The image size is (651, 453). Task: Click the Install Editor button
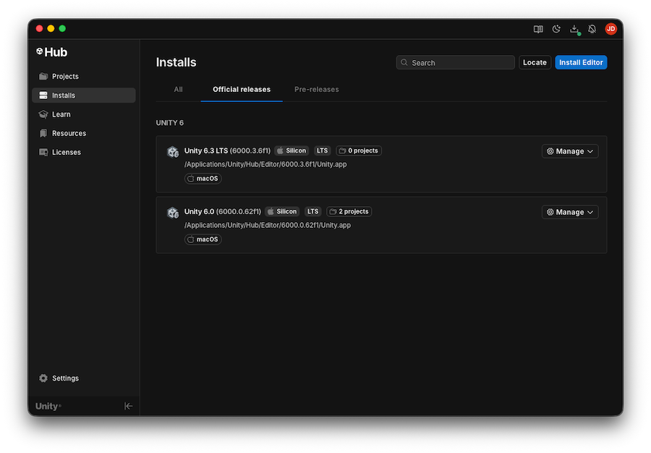[x=581, y=62]
